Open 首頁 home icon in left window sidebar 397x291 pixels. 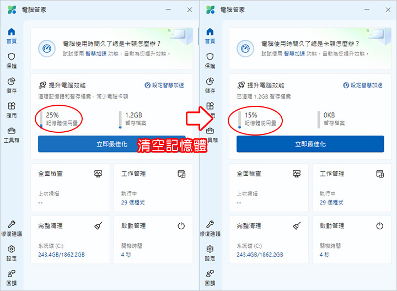tap(12, 32)
